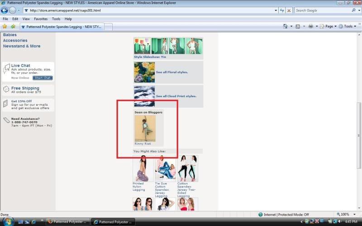Click the vertical scrollbar thumb
Image resolution: width=362 pixels, height=226 pixels.
click(359, 135)
